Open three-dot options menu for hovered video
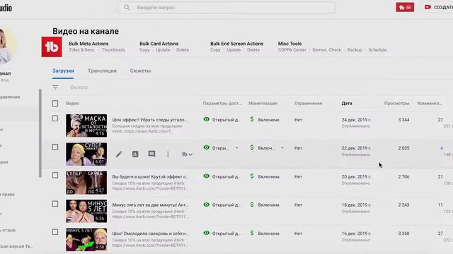Image resolution: width=453 pixels, height=254 pixels. [x=168, y=154]
